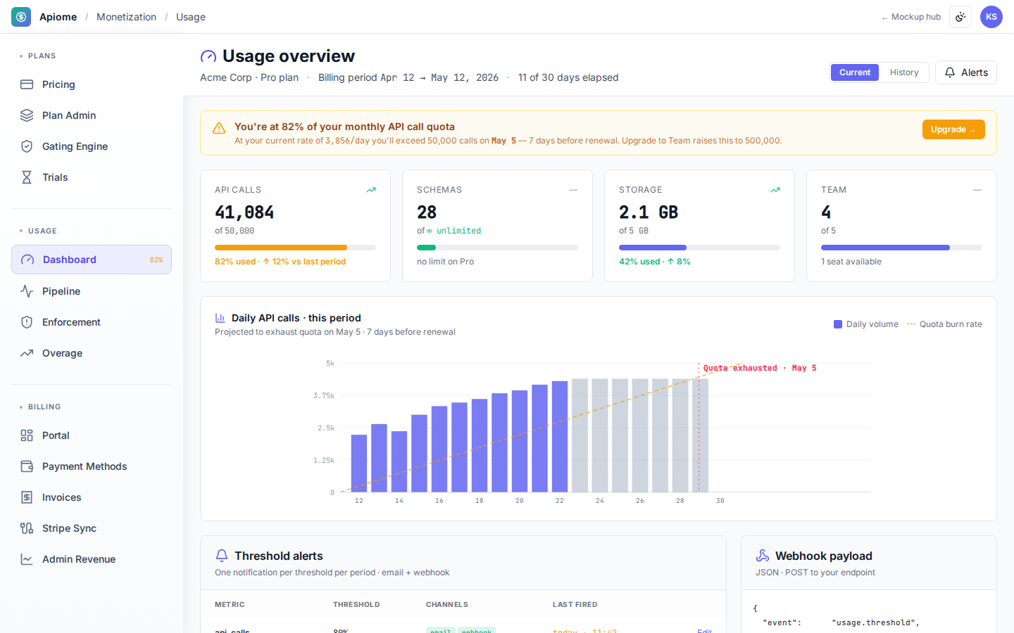Go to Monetization breadcrumb
1014x633 pixels.
click(x=127, y=17)
